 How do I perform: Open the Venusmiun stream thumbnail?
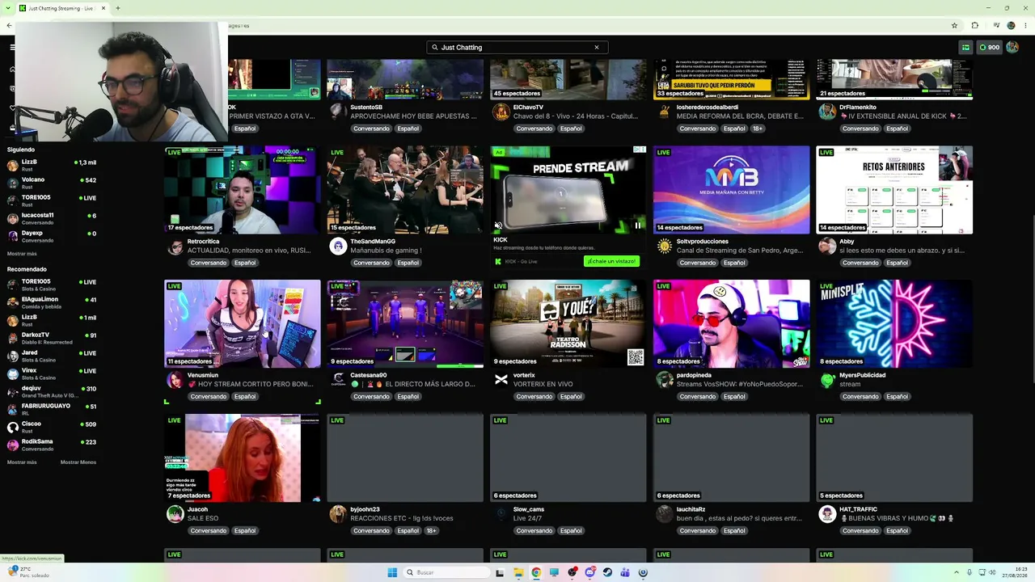point(243,324)
